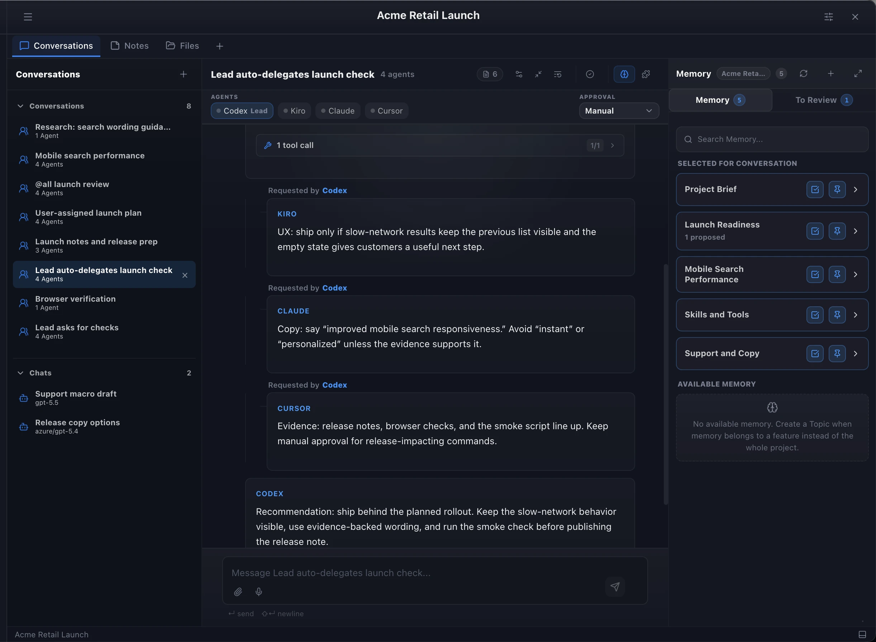Image resolution: width=876 pixels, height=642 pixels.
Task: Select the Kiro agent chip
Action: click(x=294, y=111)
